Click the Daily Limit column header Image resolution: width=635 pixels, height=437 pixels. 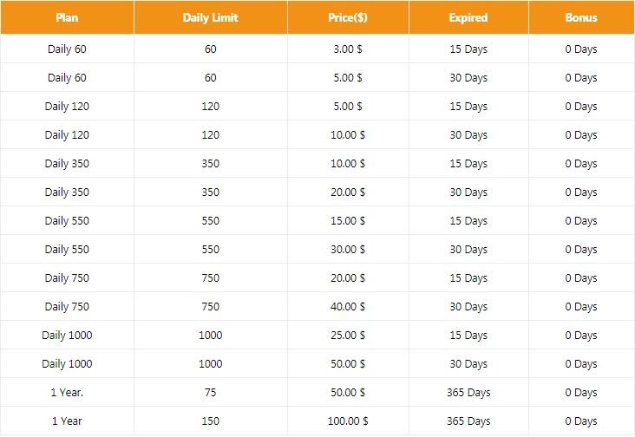210,17
